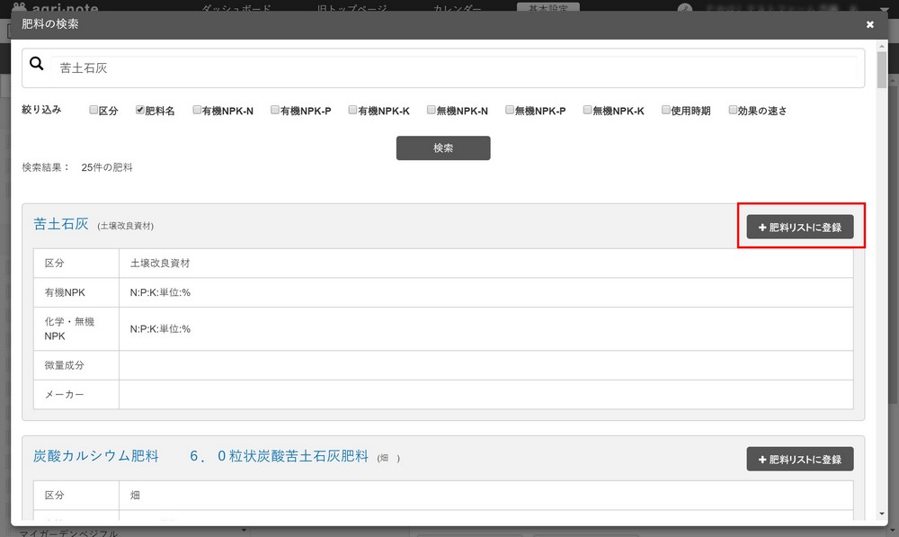The image size is (899, 537).
Task: Tick the 無機NPK-K filter checkbox
Action: click(587, 111)
